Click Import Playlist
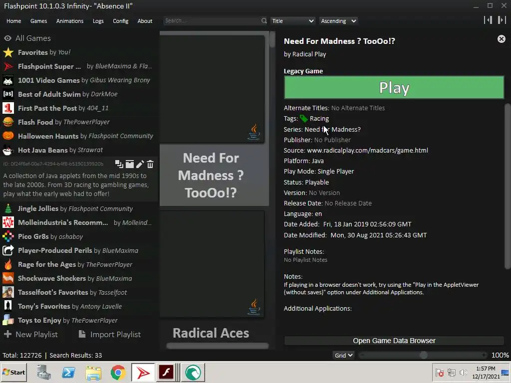 coord(110,335)
